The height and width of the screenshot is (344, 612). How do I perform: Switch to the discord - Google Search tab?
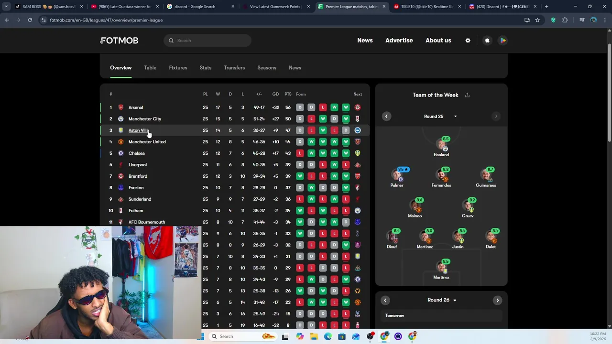201,7
